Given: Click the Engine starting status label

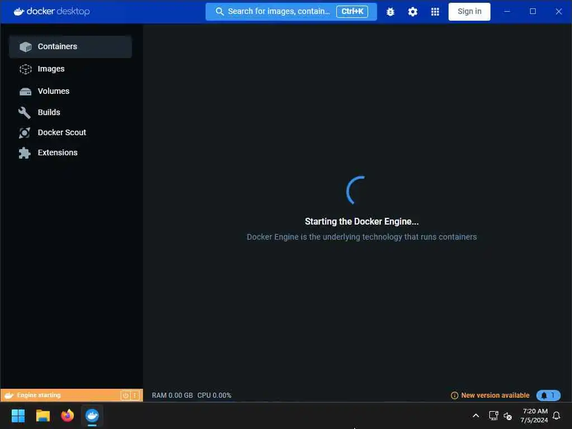Looking at the screenshot, I should [x=39, y=395].
